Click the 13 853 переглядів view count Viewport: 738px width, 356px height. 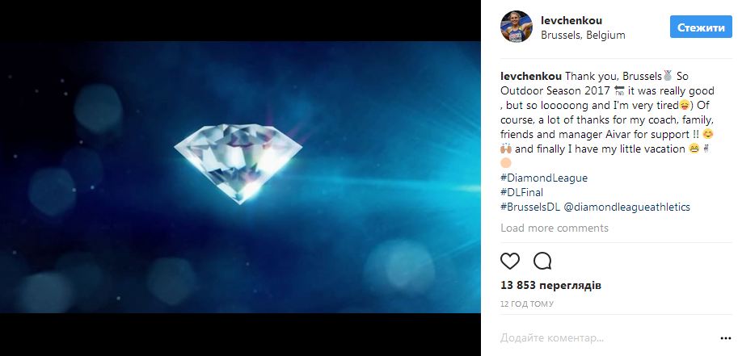[550, 286]
